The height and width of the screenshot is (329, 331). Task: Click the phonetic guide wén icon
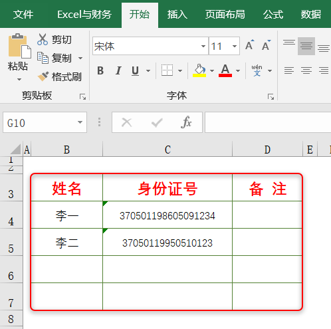(257, 70)
